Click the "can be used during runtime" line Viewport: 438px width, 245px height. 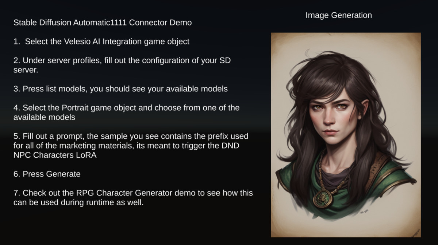pyautogui.click(x=78, y=202)
